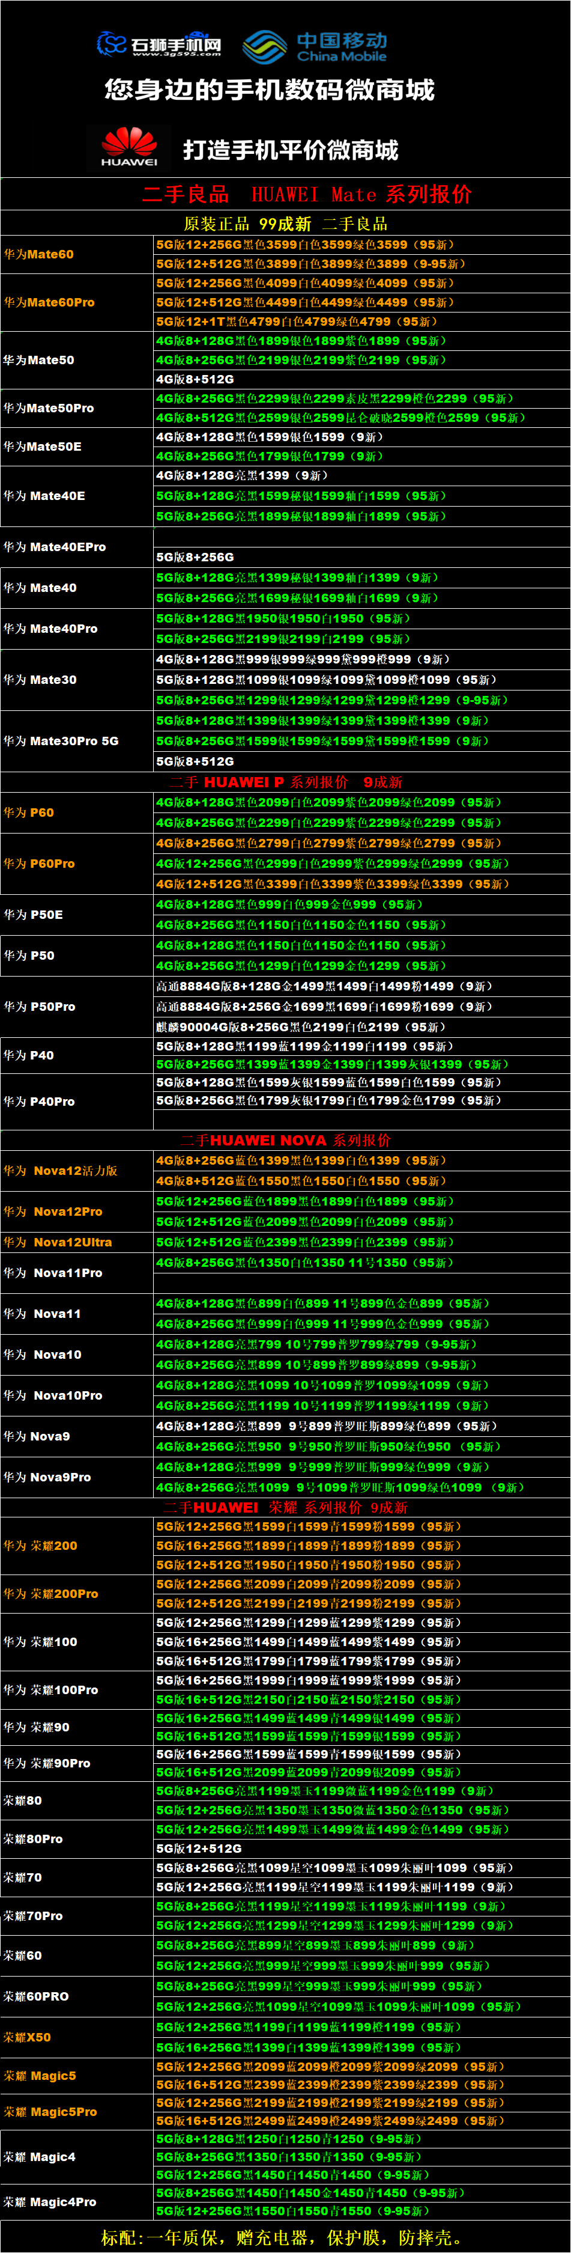Screen dimensions: 571x2253
Task: Select the 荣耀70Pro label
Action: 33,1916
